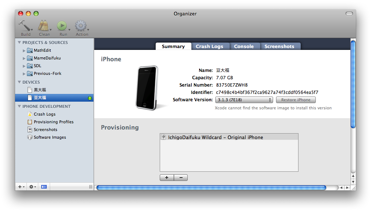The image size is (371, 211).
Task: Switch to the Screenshots tab
Action: click(279, 47)
